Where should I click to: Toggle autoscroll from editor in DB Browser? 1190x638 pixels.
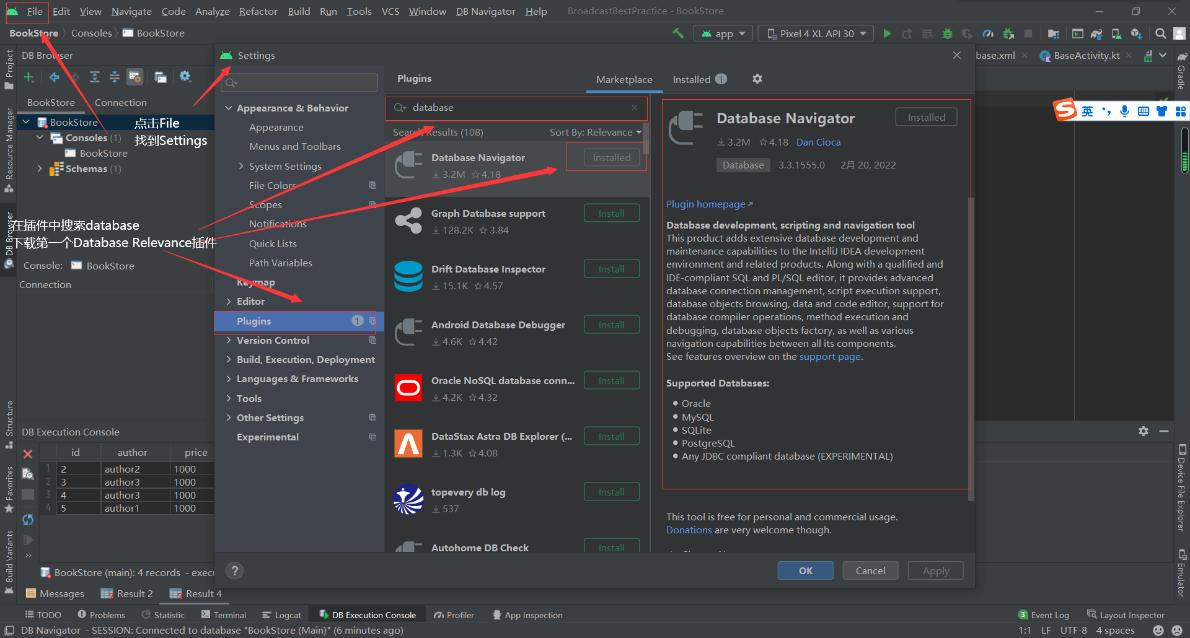coord(134,77)
